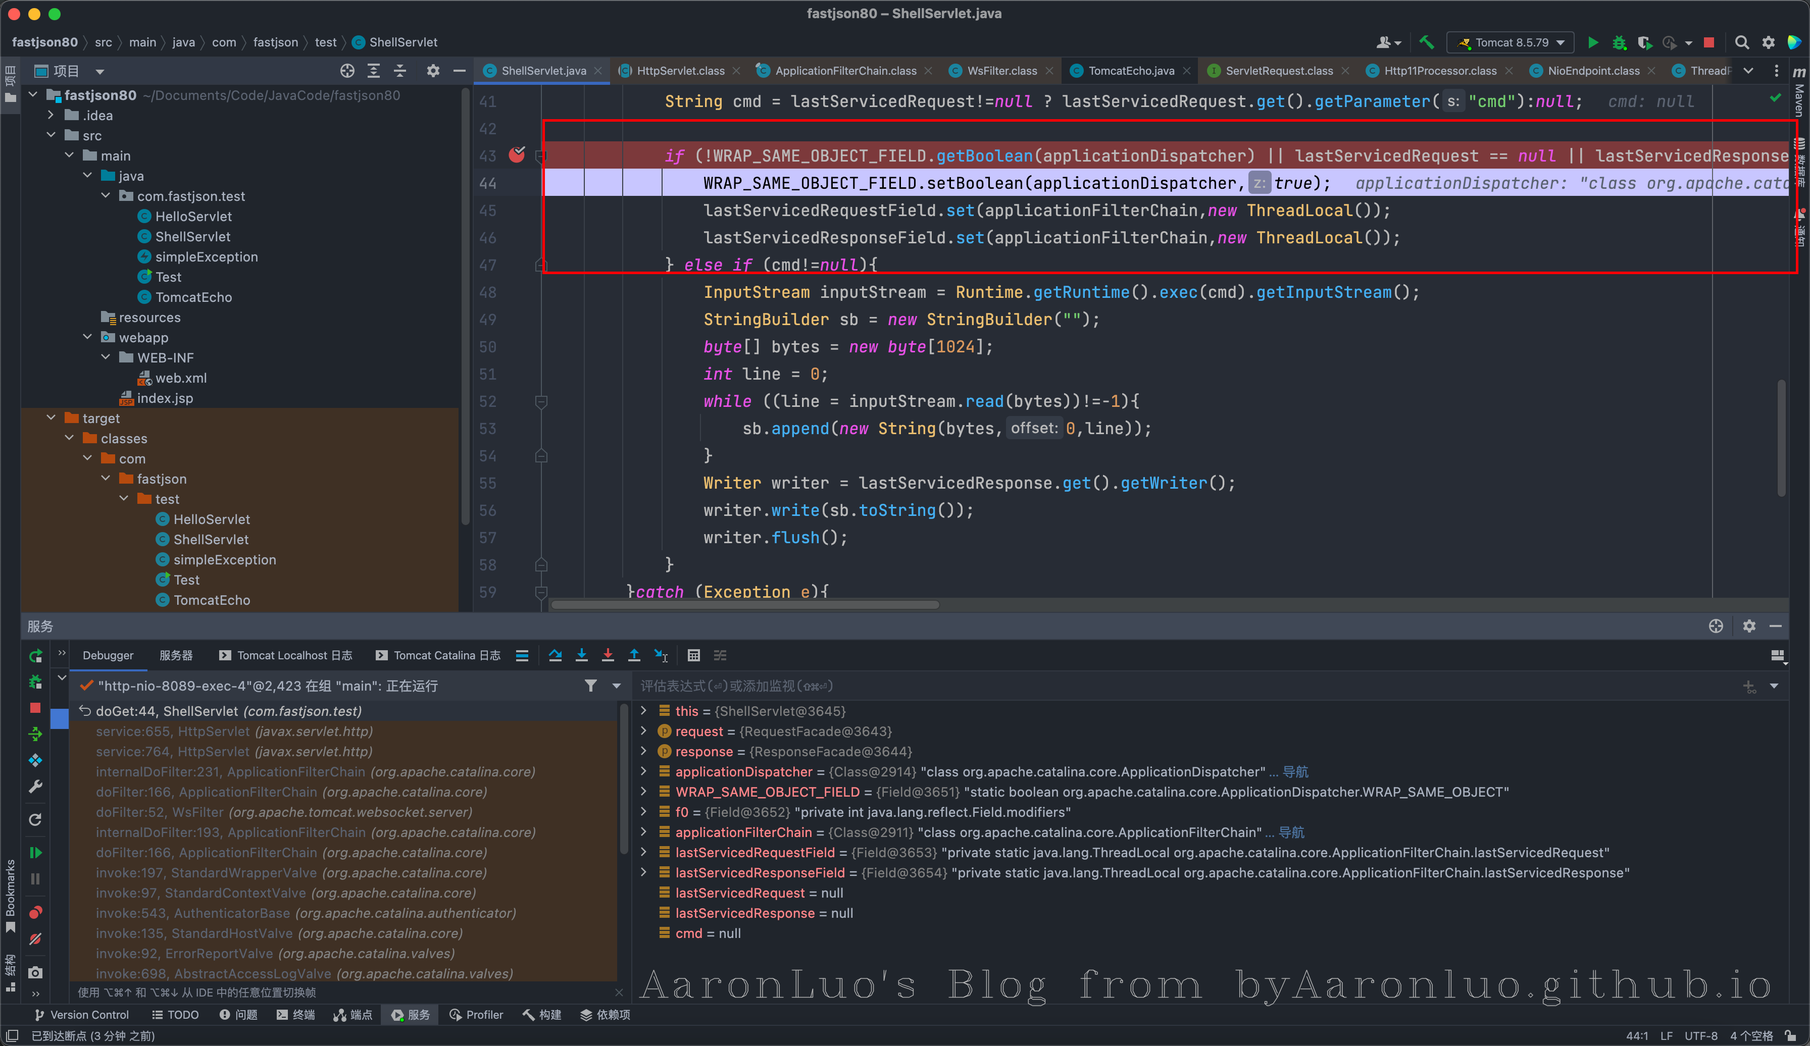The height and width of the screenshot is (1046, 1810).
Task: Open thread selector dropdown arrow
Action: [616, 686]
